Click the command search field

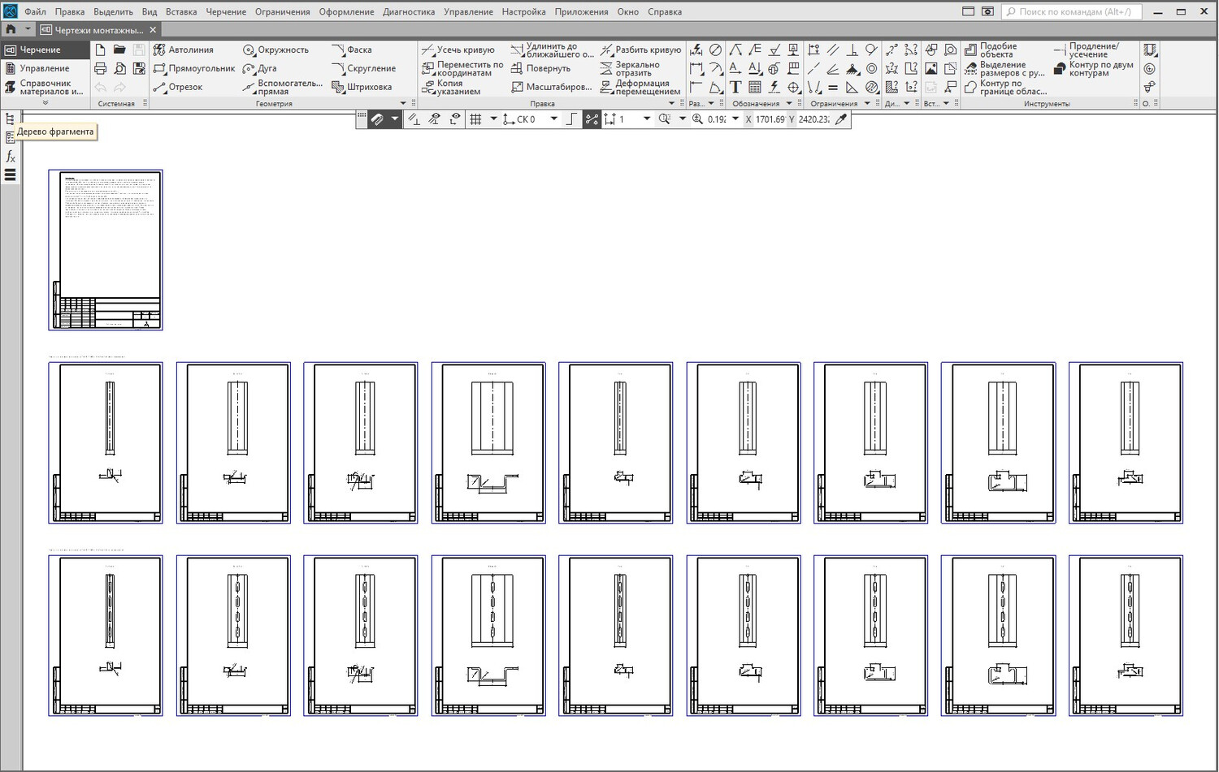pyautogui.click(x=1073, y=12)
